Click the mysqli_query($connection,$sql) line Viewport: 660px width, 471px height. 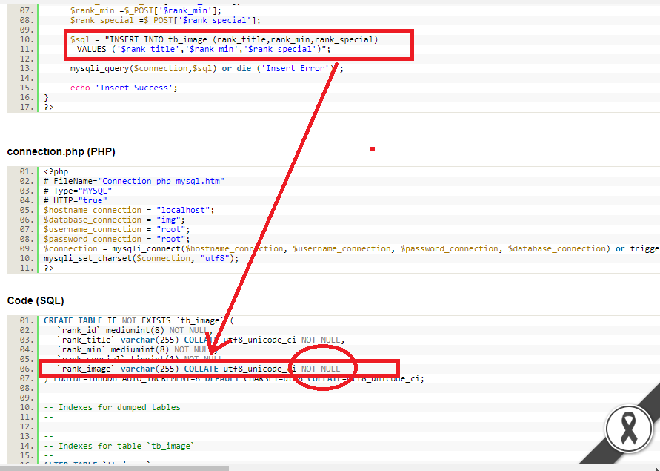(207, 68)
